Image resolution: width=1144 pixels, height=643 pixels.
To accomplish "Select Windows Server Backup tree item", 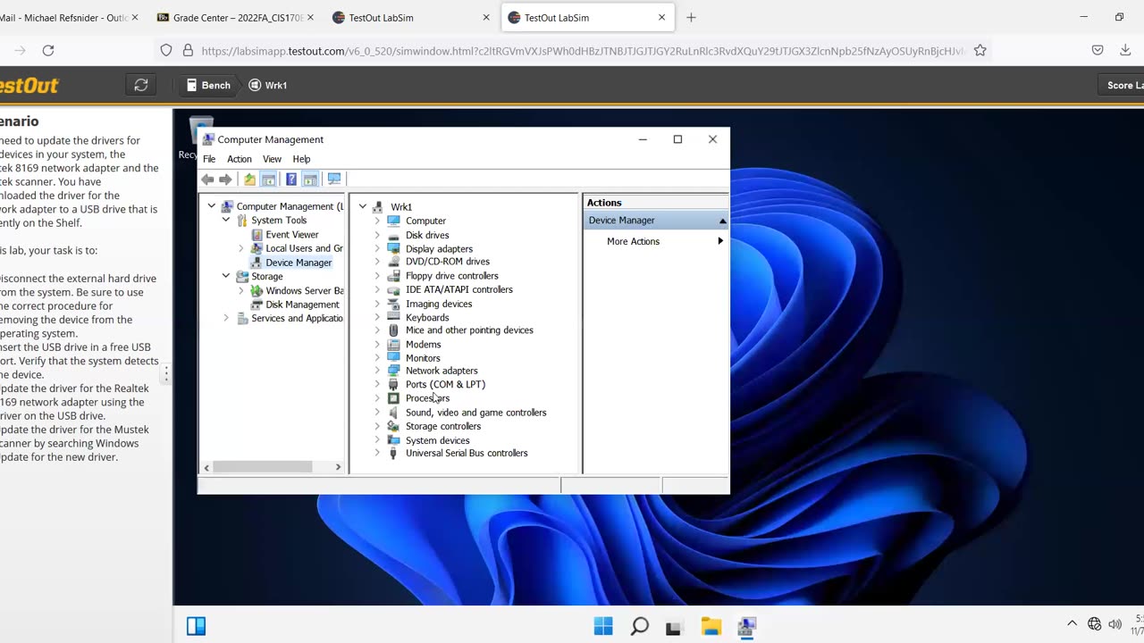I will tap(304, 290).
